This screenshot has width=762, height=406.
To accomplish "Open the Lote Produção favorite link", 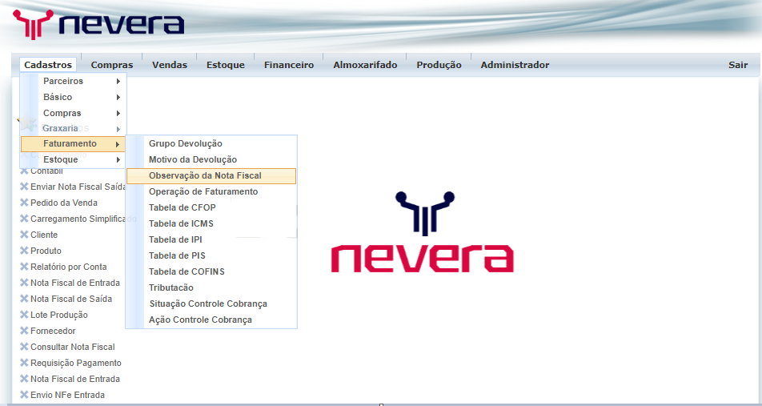I will 58,315.
